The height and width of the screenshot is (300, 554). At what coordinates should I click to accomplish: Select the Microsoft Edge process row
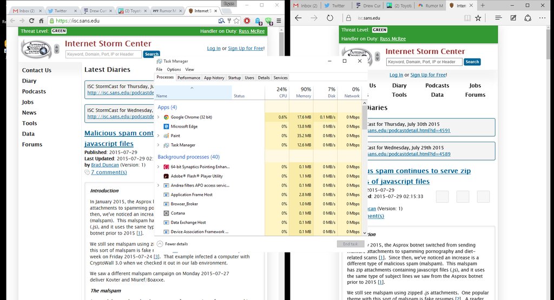coord(259,126)
